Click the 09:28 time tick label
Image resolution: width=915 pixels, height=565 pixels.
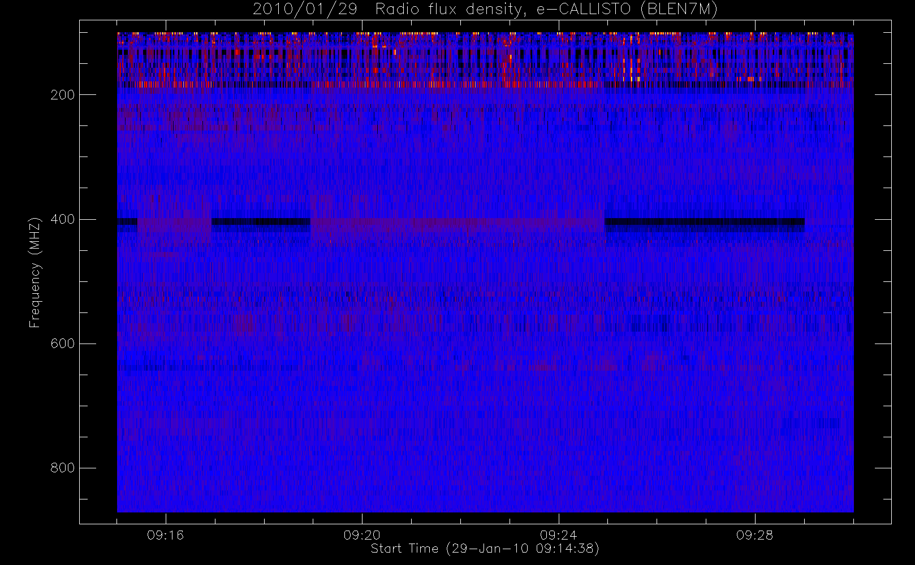pos(754,535)
